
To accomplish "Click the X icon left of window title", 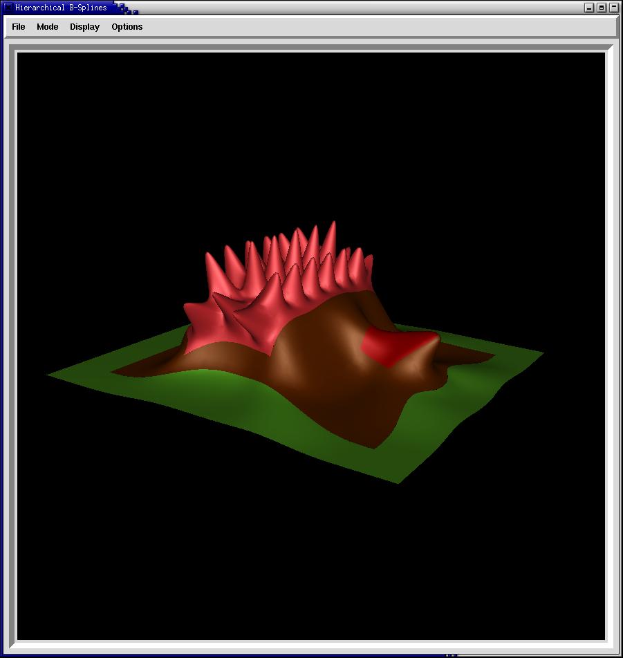I will click(x=8, y=8).
